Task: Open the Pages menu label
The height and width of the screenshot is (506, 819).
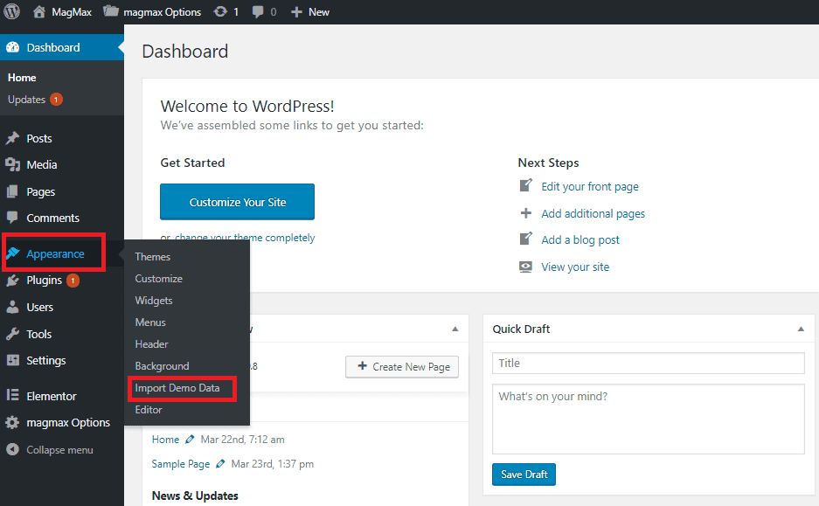Action: pyautogui.click(x=41, y=191)
